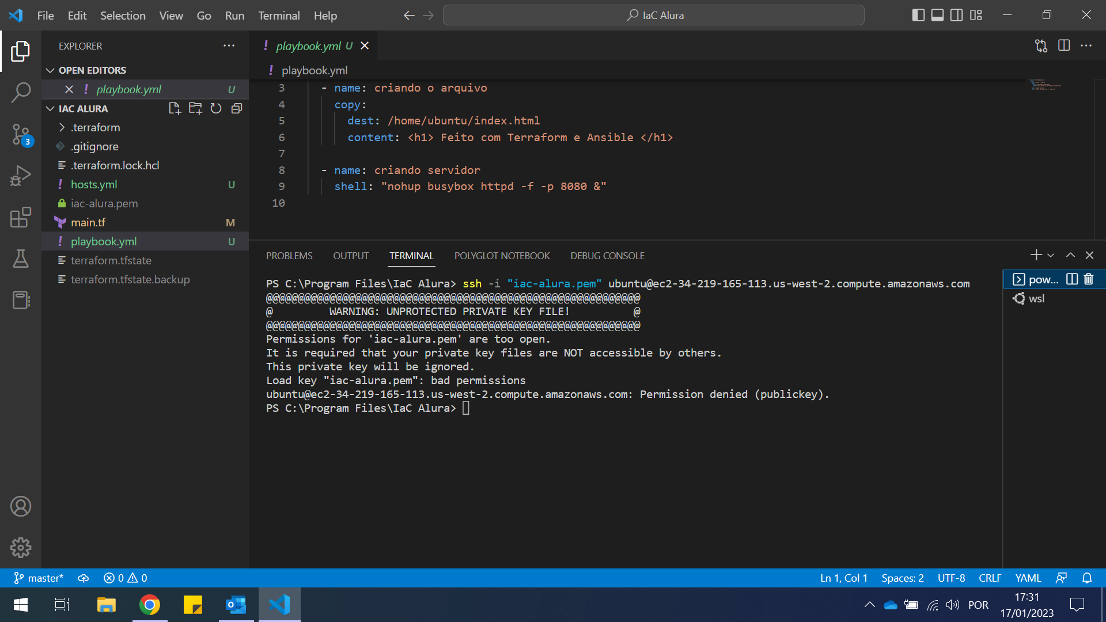
Task: Open the Extensions view
Action: coord(21,217)
